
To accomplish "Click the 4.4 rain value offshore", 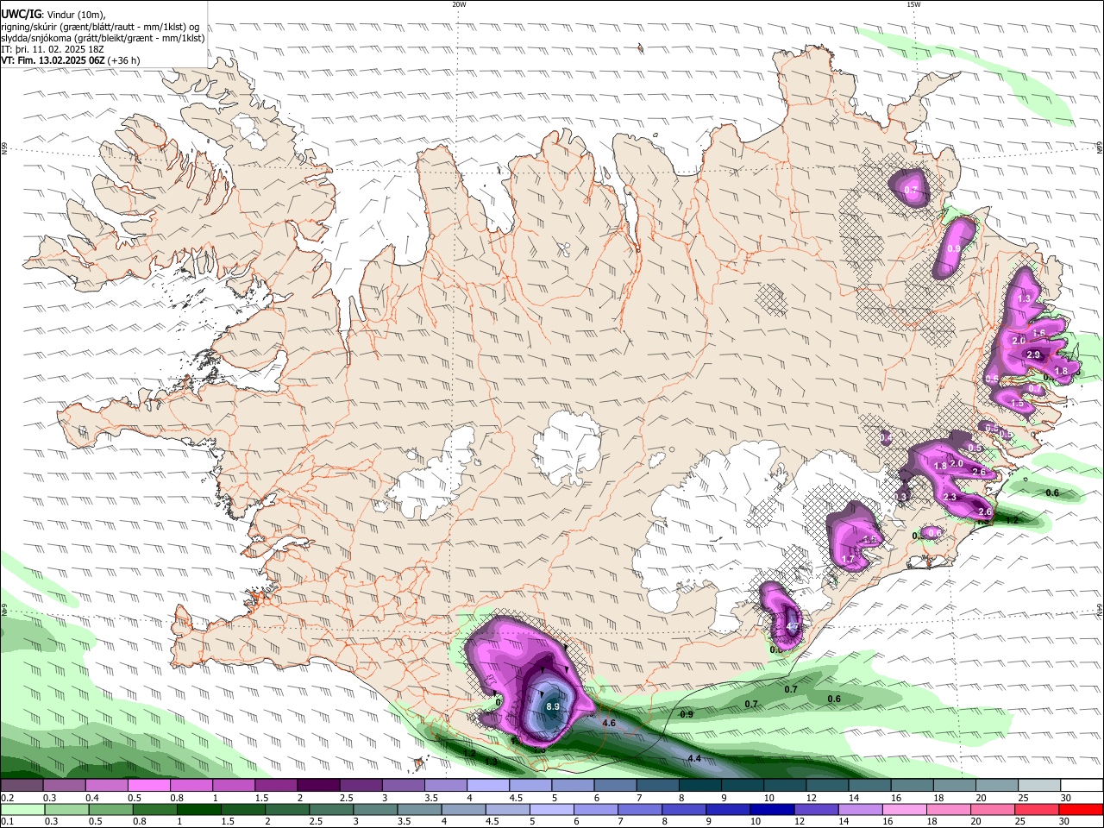I will click(x=693, y=758).
